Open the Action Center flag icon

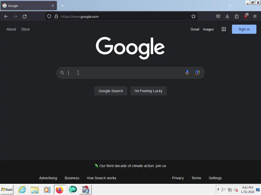point(224,189)
